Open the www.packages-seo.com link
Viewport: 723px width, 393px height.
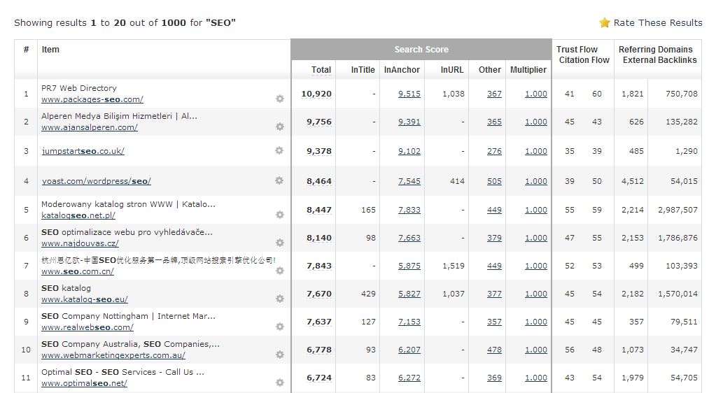point(92,99)
